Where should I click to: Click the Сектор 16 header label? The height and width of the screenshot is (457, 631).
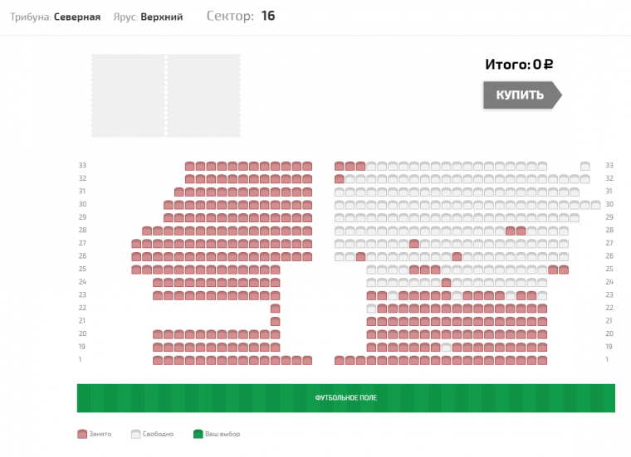pos(240,16)
